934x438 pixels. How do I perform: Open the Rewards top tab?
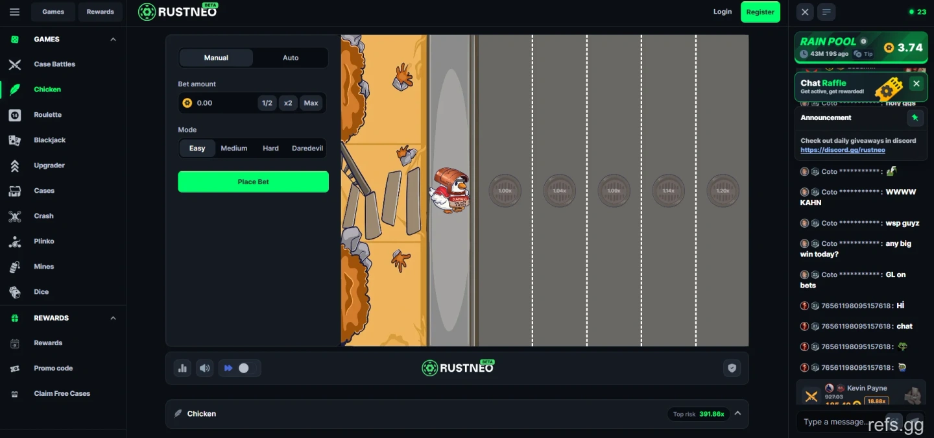point(101,12)
